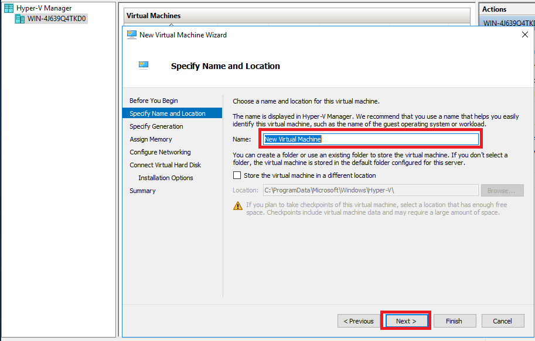Click the wizard icon in the title bar
535x341 pixels.
click(x=131, y=35)
